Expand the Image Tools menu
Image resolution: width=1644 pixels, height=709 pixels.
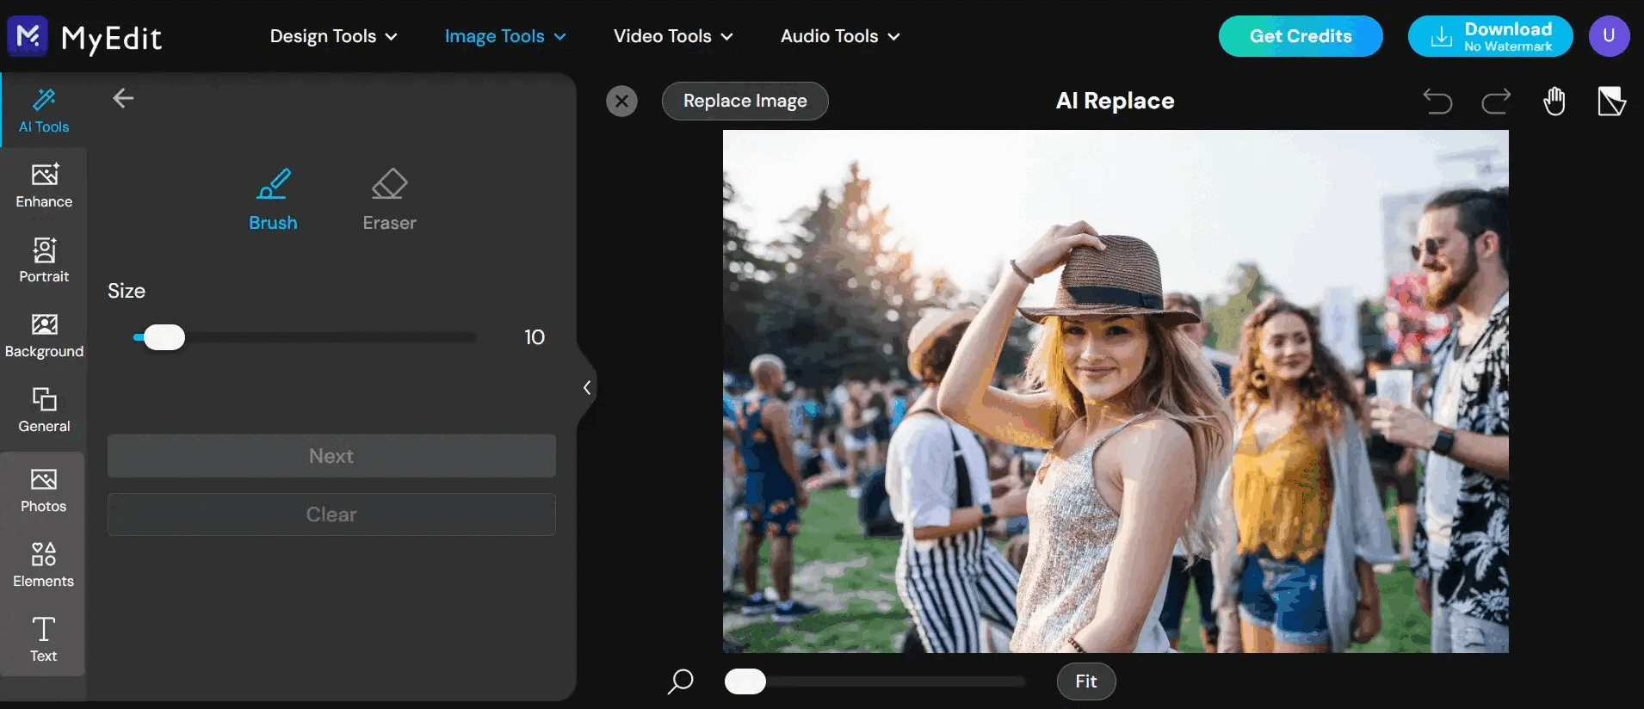[x=505, y=36]
